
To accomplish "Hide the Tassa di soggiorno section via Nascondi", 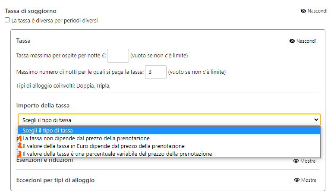I will 317,11.
